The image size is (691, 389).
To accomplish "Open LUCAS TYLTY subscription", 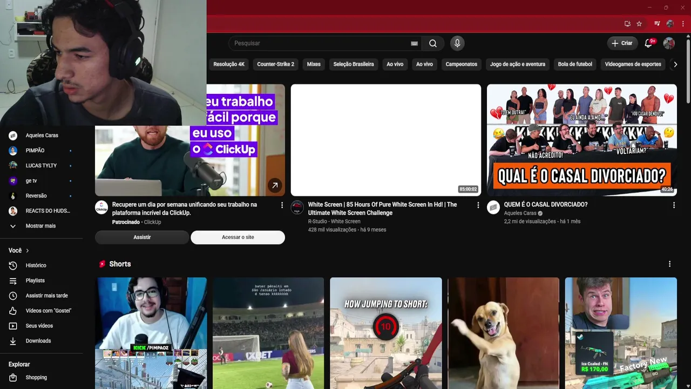I will (42, 166).
